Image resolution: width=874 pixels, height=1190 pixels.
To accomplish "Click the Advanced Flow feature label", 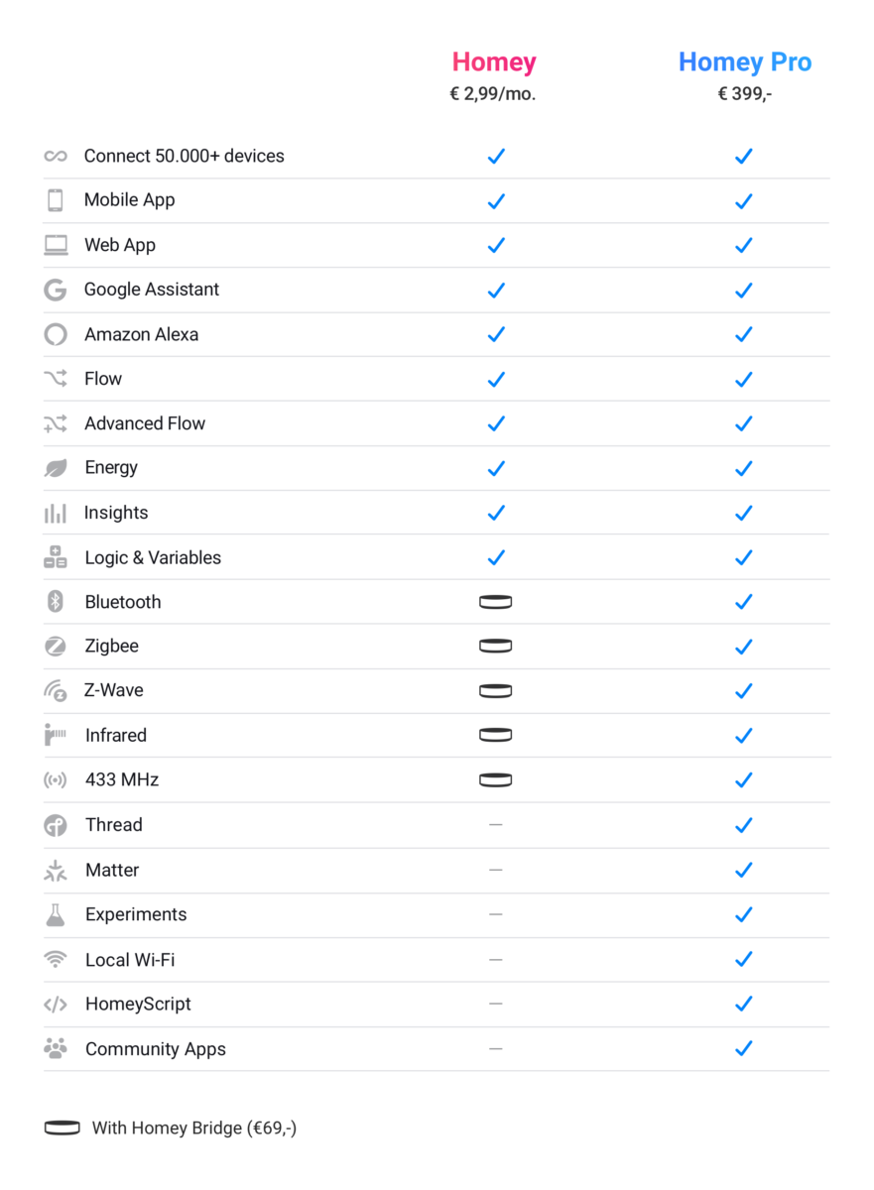I will click(145, 423).
